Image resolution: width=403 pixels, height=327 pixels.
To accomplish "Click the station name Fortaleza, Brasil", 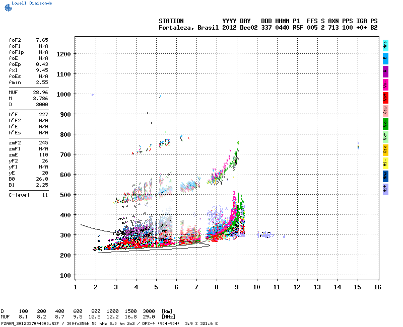I will point(188,28).
